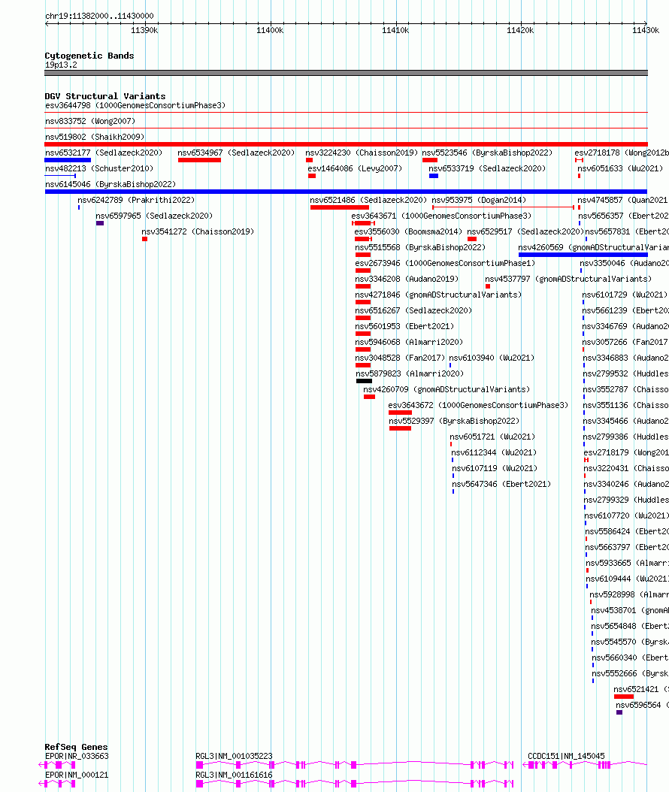
Task: Click the nsv6145046 (ByrskaBishop2022) label
Action: [110, 184]
